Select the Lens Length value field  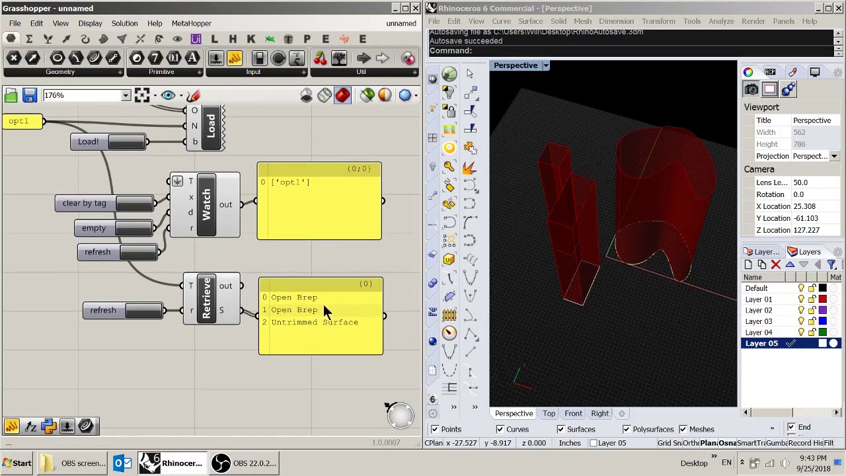click(x=817, y=182)
